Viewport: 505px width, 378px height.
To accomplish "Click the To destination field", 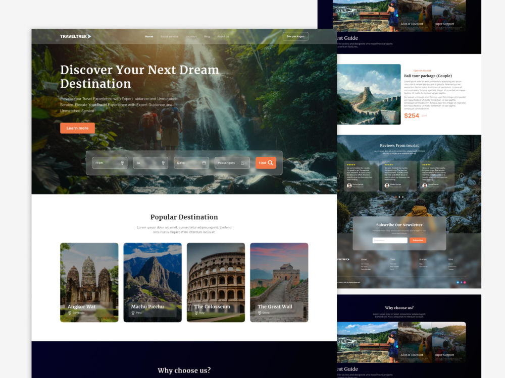I will click(150, 163).
